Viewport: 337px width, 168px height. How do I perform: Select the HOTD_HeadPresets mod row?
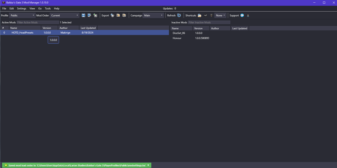coord(85,33)
